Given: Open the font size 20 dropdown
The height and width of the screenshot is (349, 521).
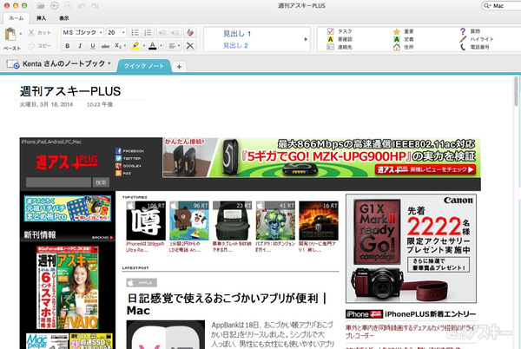Looking at the screenshot, I should pos(123,32).
